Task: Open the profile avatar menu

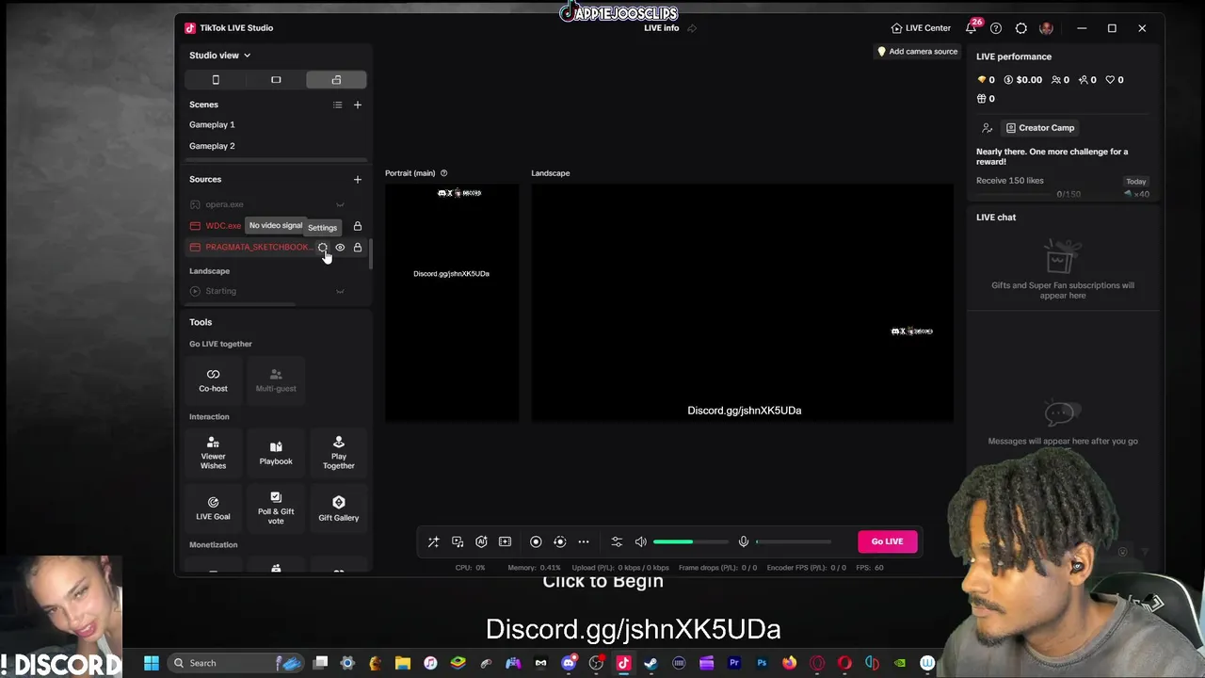Action: (x=1046, y=28)
